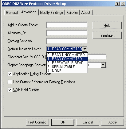This screenshot has width=126, height=129.
Task: Go to the Failover tab
Action: coord(72,13)
